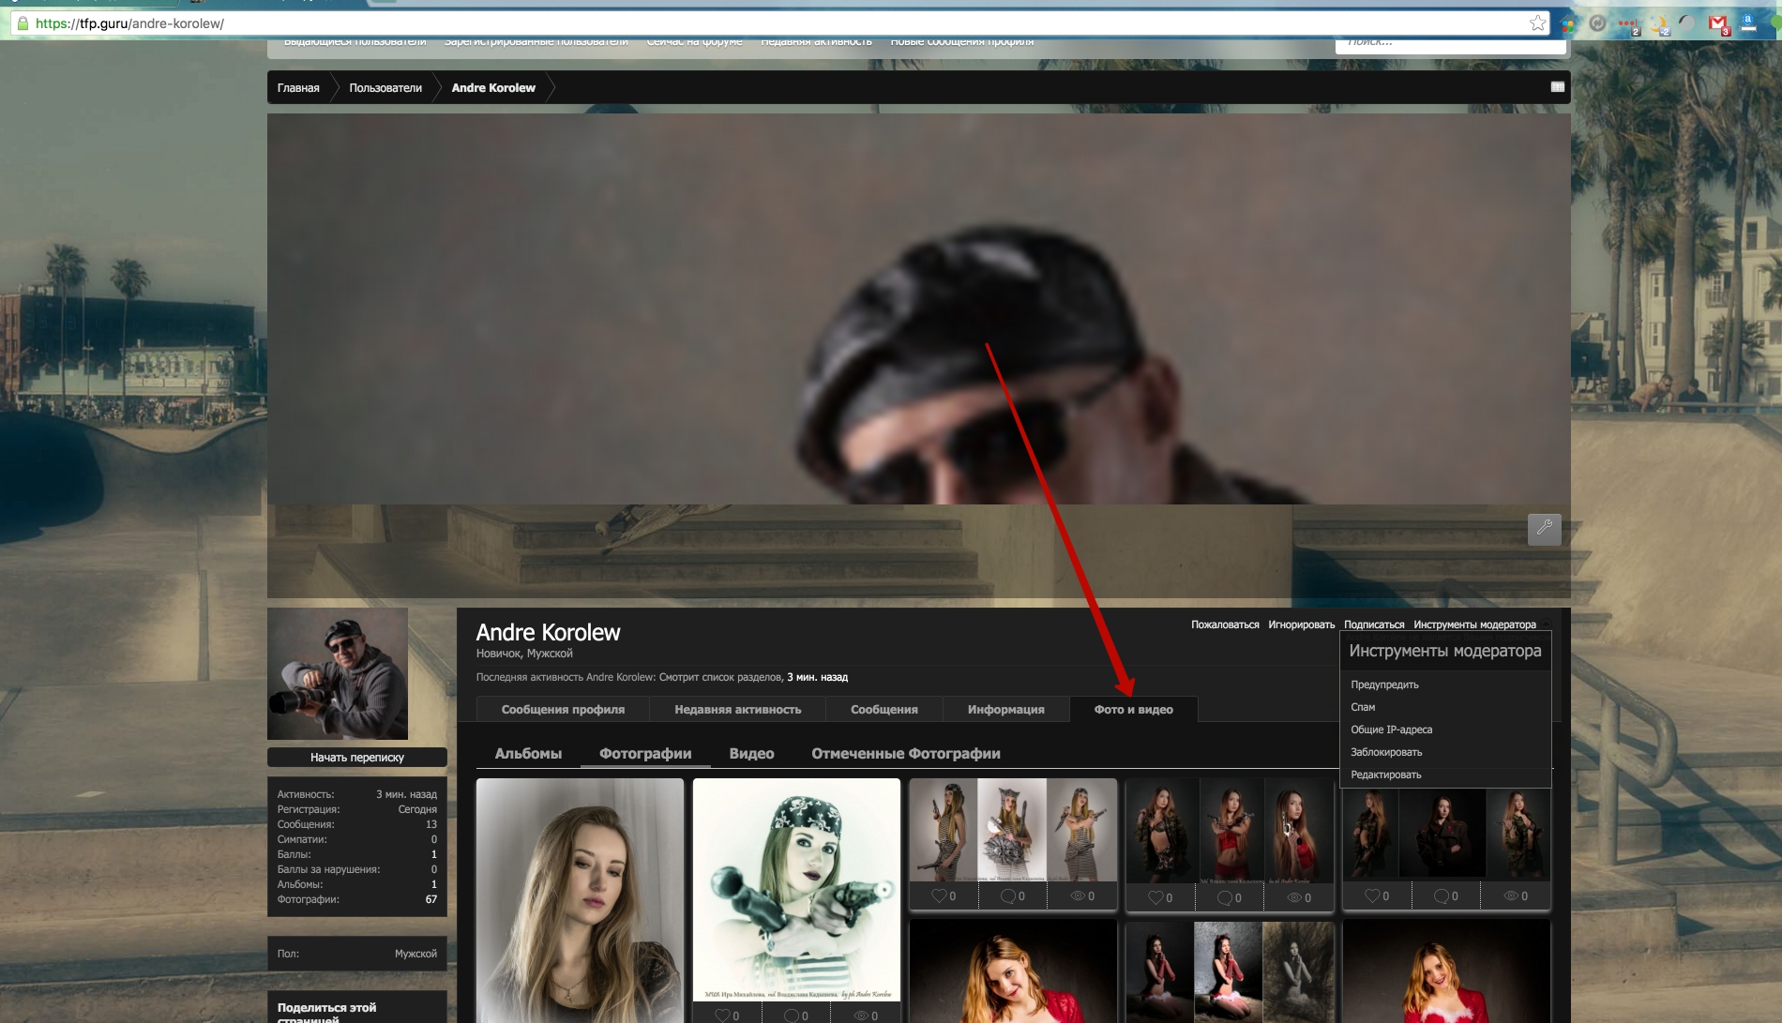Image resolution: width=1782 pixels, height=1023 pixels.
Task: Open the Альбомы sub-tab
Action: [528, 754]
